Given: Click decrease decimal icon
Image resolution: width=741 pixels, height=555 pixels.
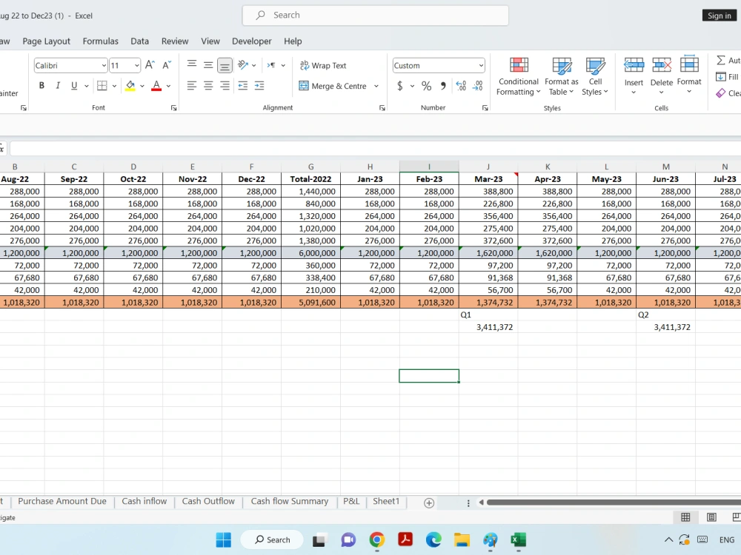Looking at the screenshot, I should [478, 86].
